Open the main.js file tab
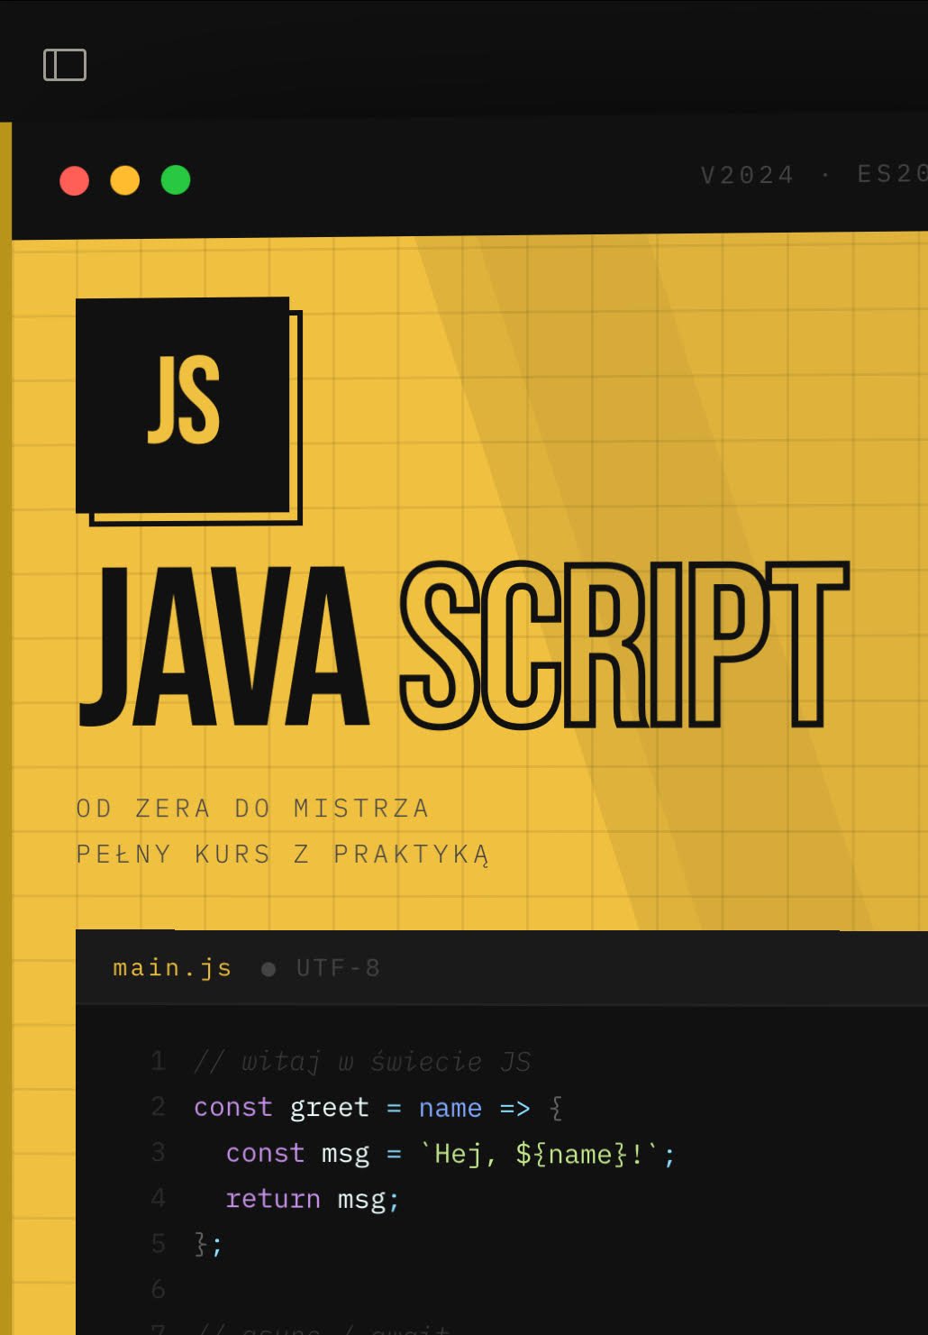Viewport: 928px width, 1335px height. pyautogui.click(x=172, y=968)
